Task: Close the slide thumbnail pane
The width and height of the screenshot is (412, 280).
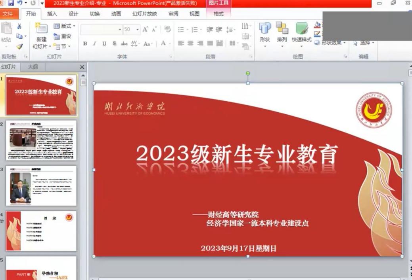Action: coord(82,67)
